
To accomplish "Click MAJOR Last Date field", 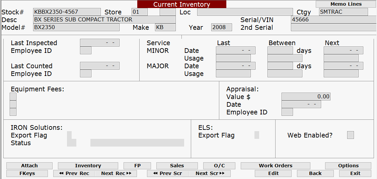I will [x=236, y=66].
